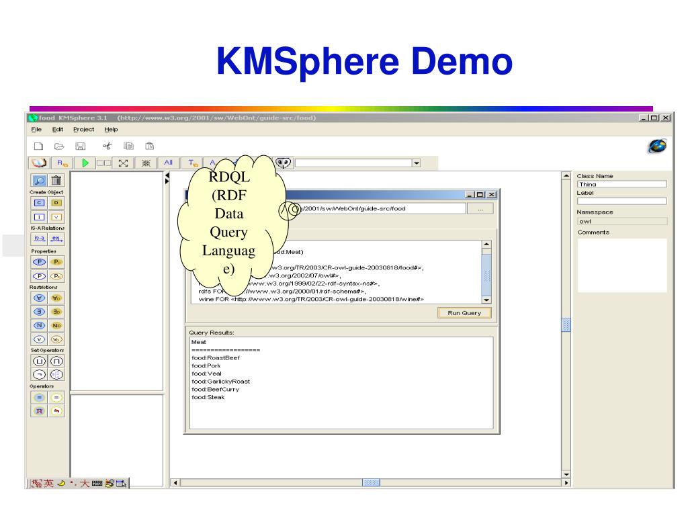Select the universal restriction (∀) blue tool
The width and height of the screenshot is (688, 516).
coord(39,298)
